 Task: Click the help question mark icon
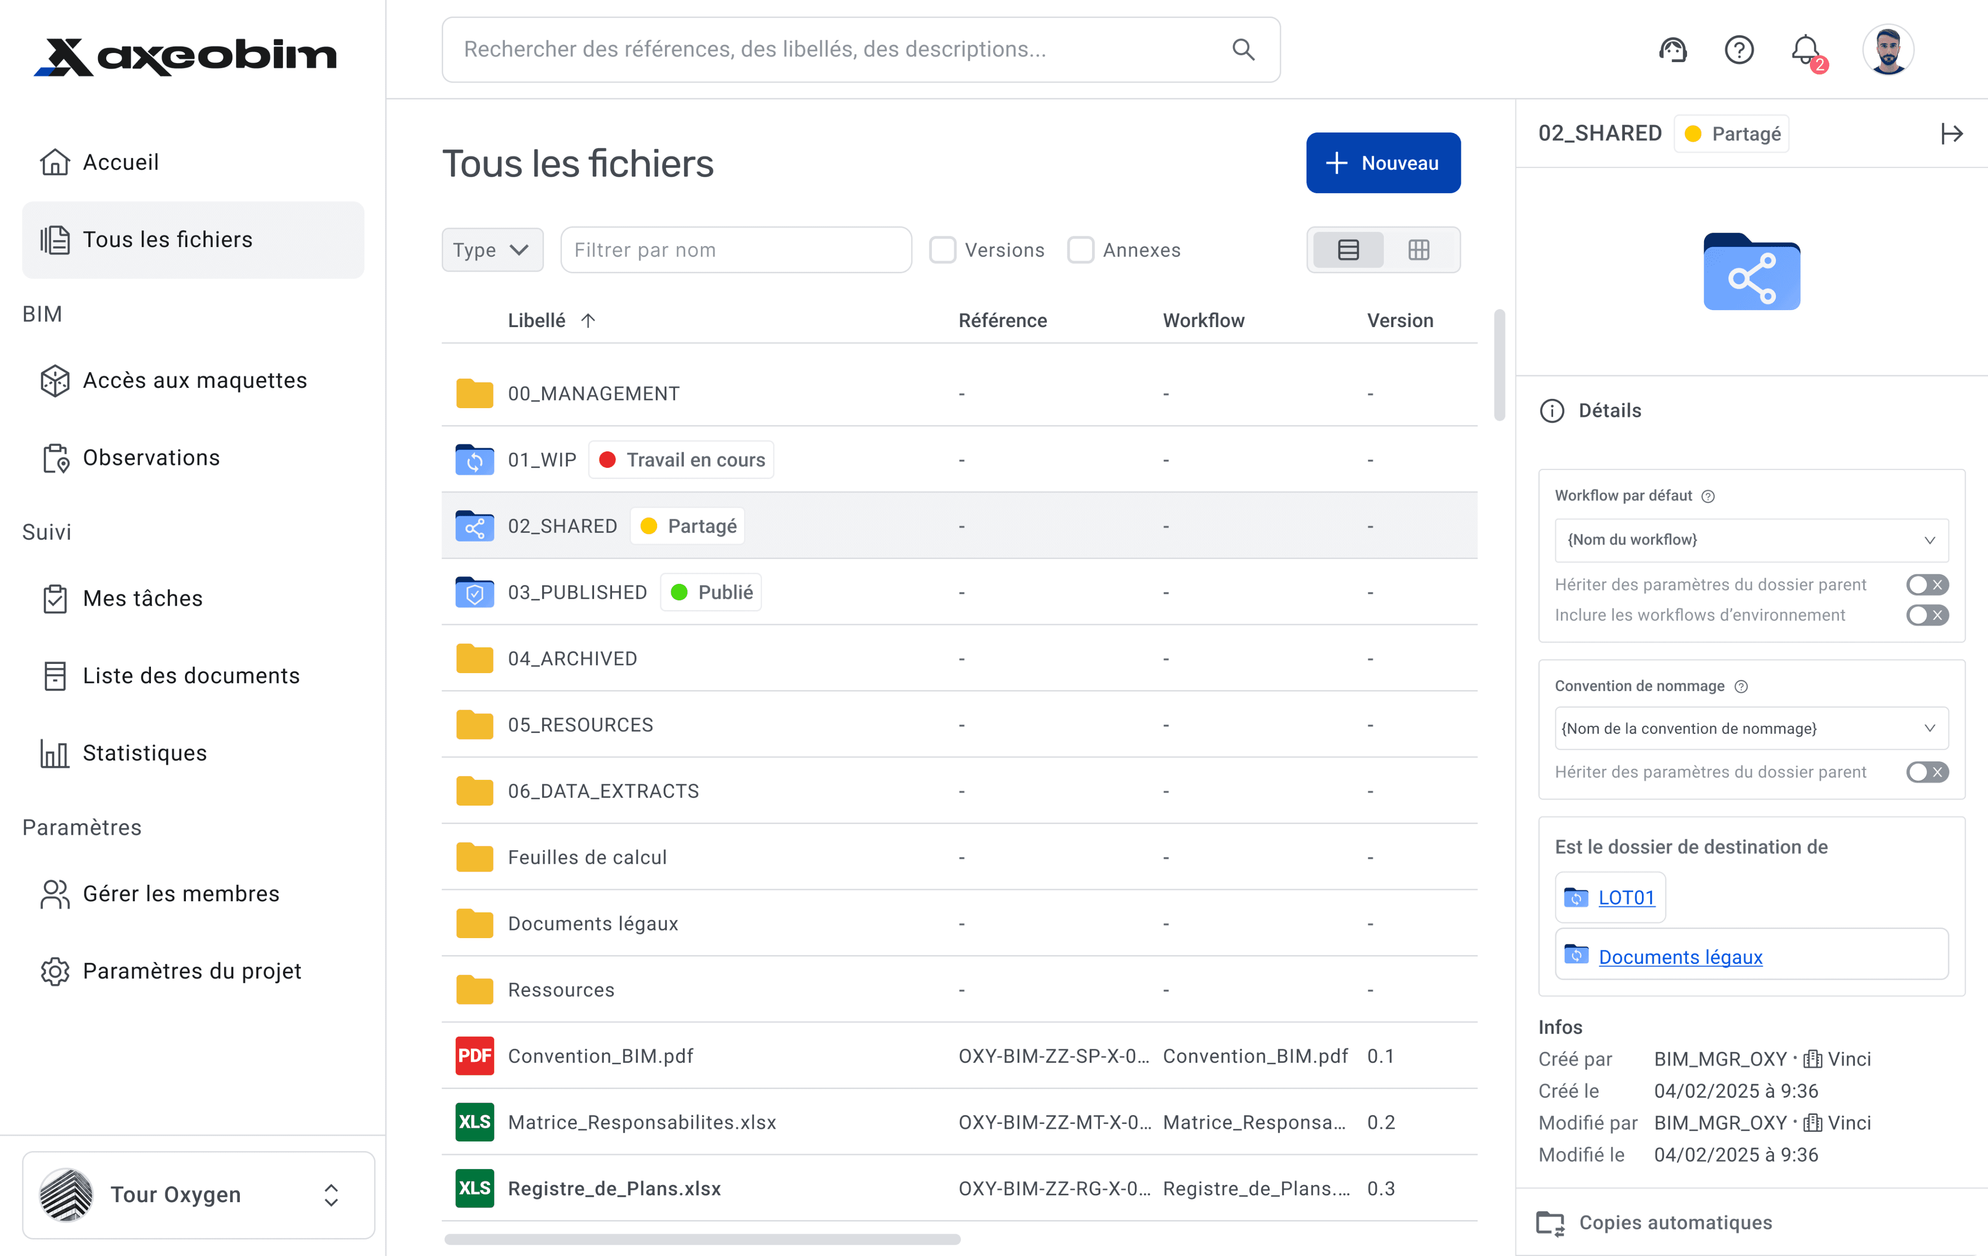pyautogui.click(x=1739, y=50)
